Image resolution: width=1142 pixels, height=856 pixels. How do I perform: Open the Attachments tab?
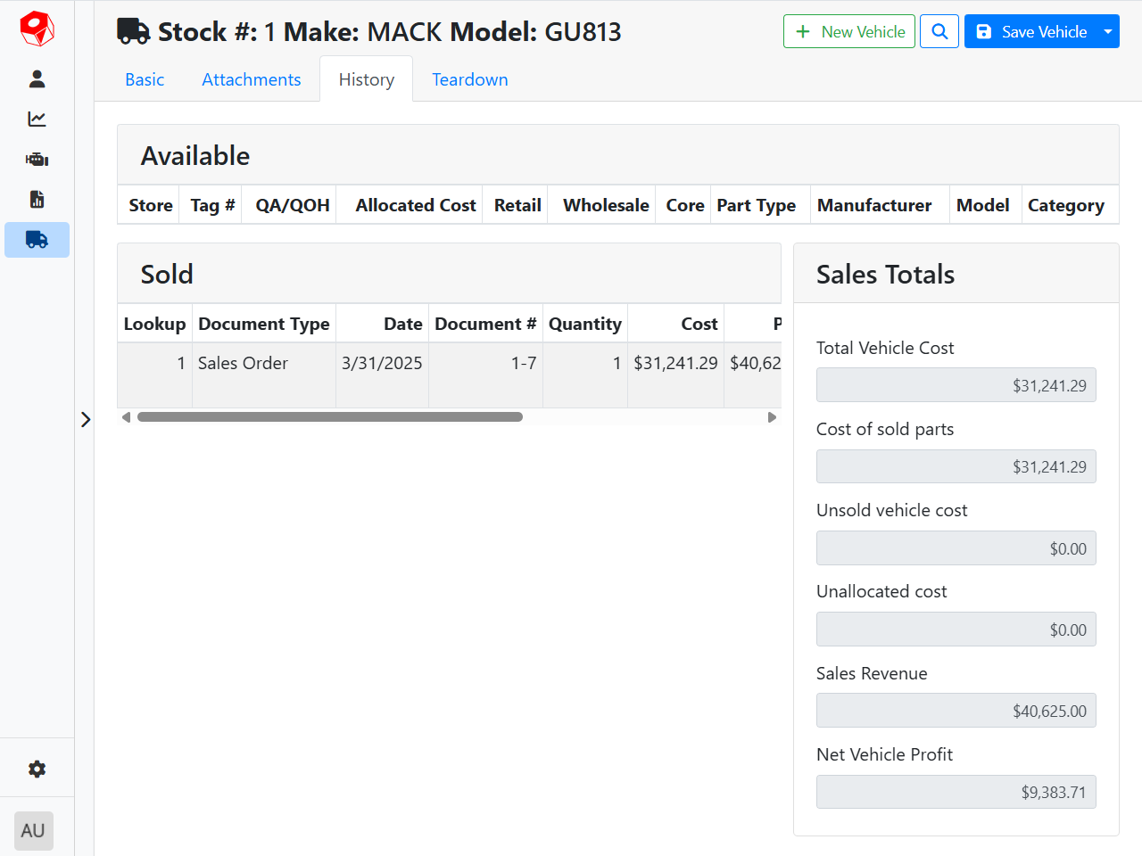click(251, 79)
